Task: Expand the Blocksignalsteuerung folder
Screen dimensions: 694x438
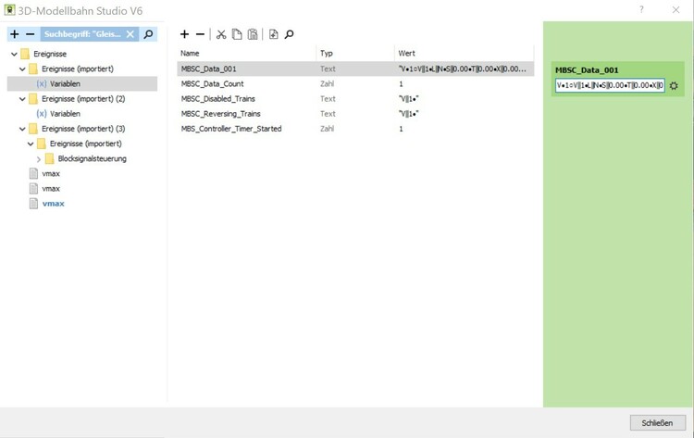Action: click(x=39, y=159)
